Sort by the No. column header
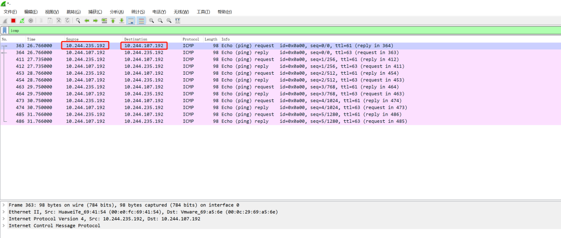Image resolution: width=561 pixels, height=238 pixels. [x=13, y=39]
